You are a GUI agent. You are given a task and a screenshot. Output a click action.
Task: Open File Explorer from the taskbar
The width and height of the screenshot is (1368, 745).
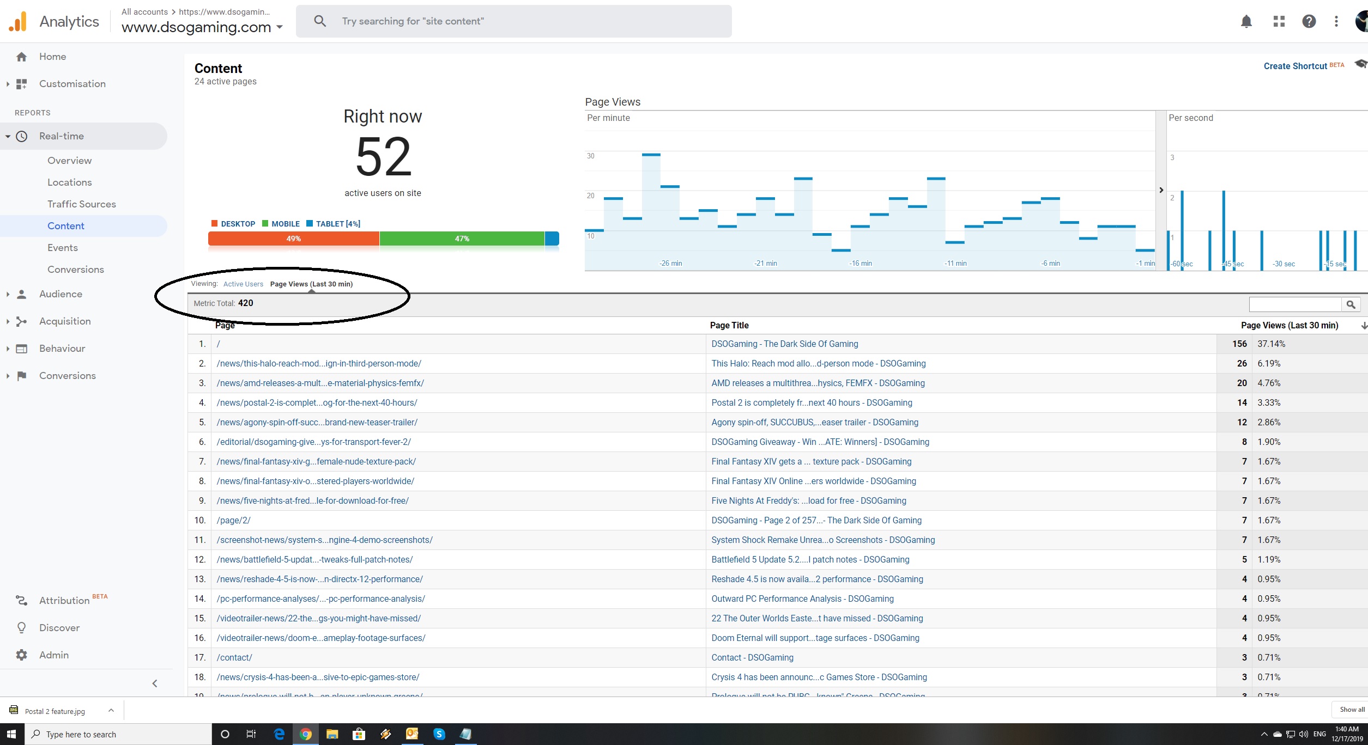332,734
